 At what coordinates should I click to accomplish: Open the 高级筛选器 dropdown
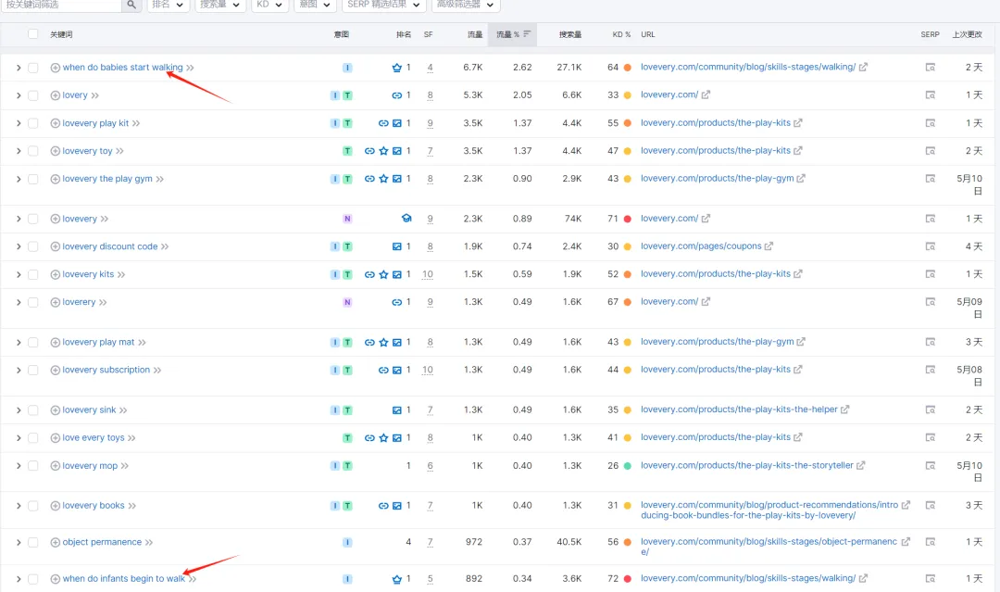[x=466, y=5]
